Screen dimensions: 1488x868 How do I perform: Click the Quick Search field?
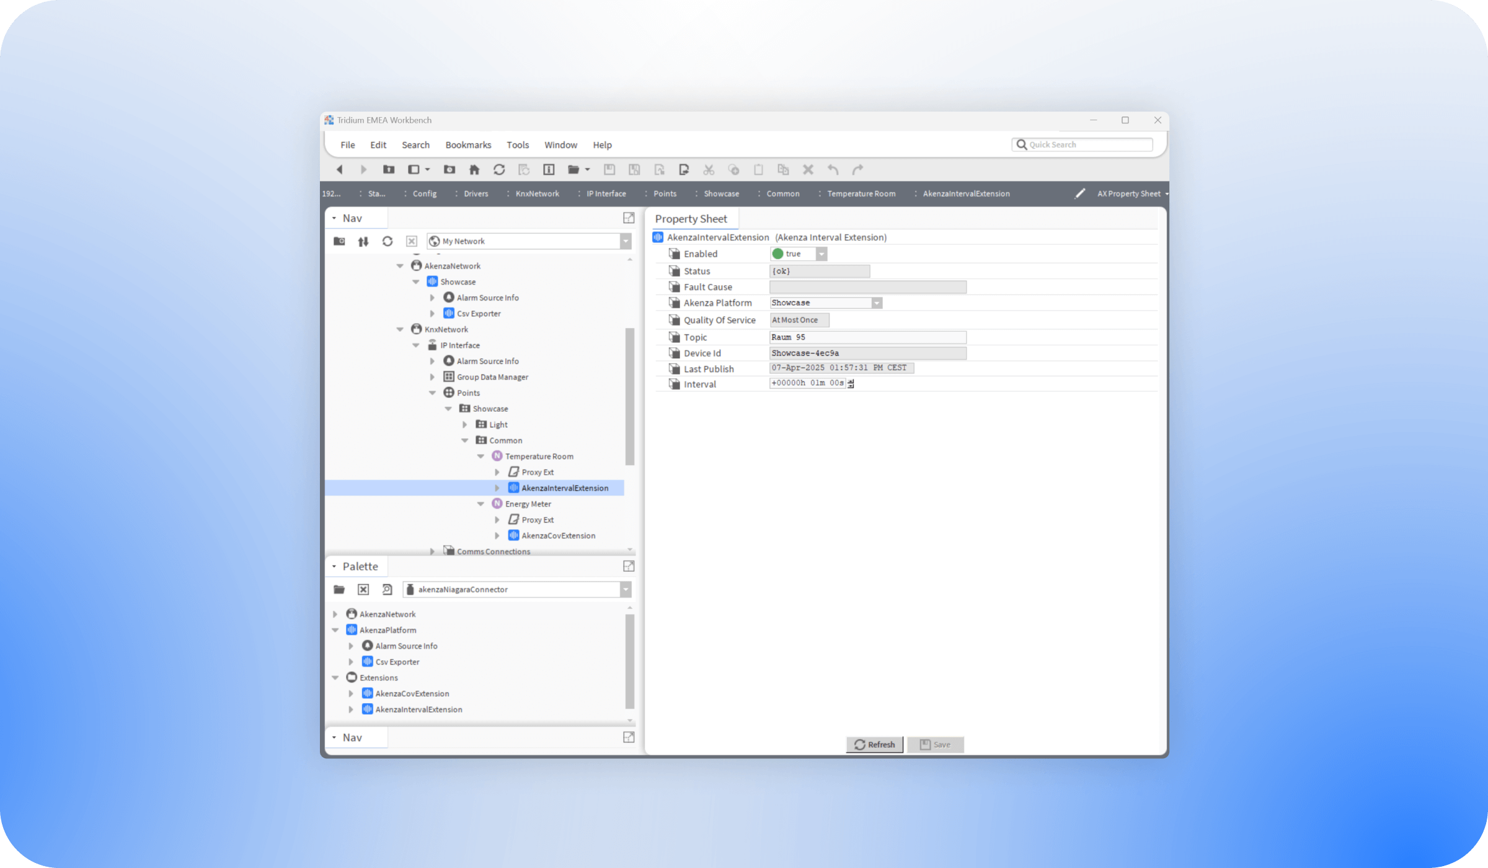(1083, 144)
